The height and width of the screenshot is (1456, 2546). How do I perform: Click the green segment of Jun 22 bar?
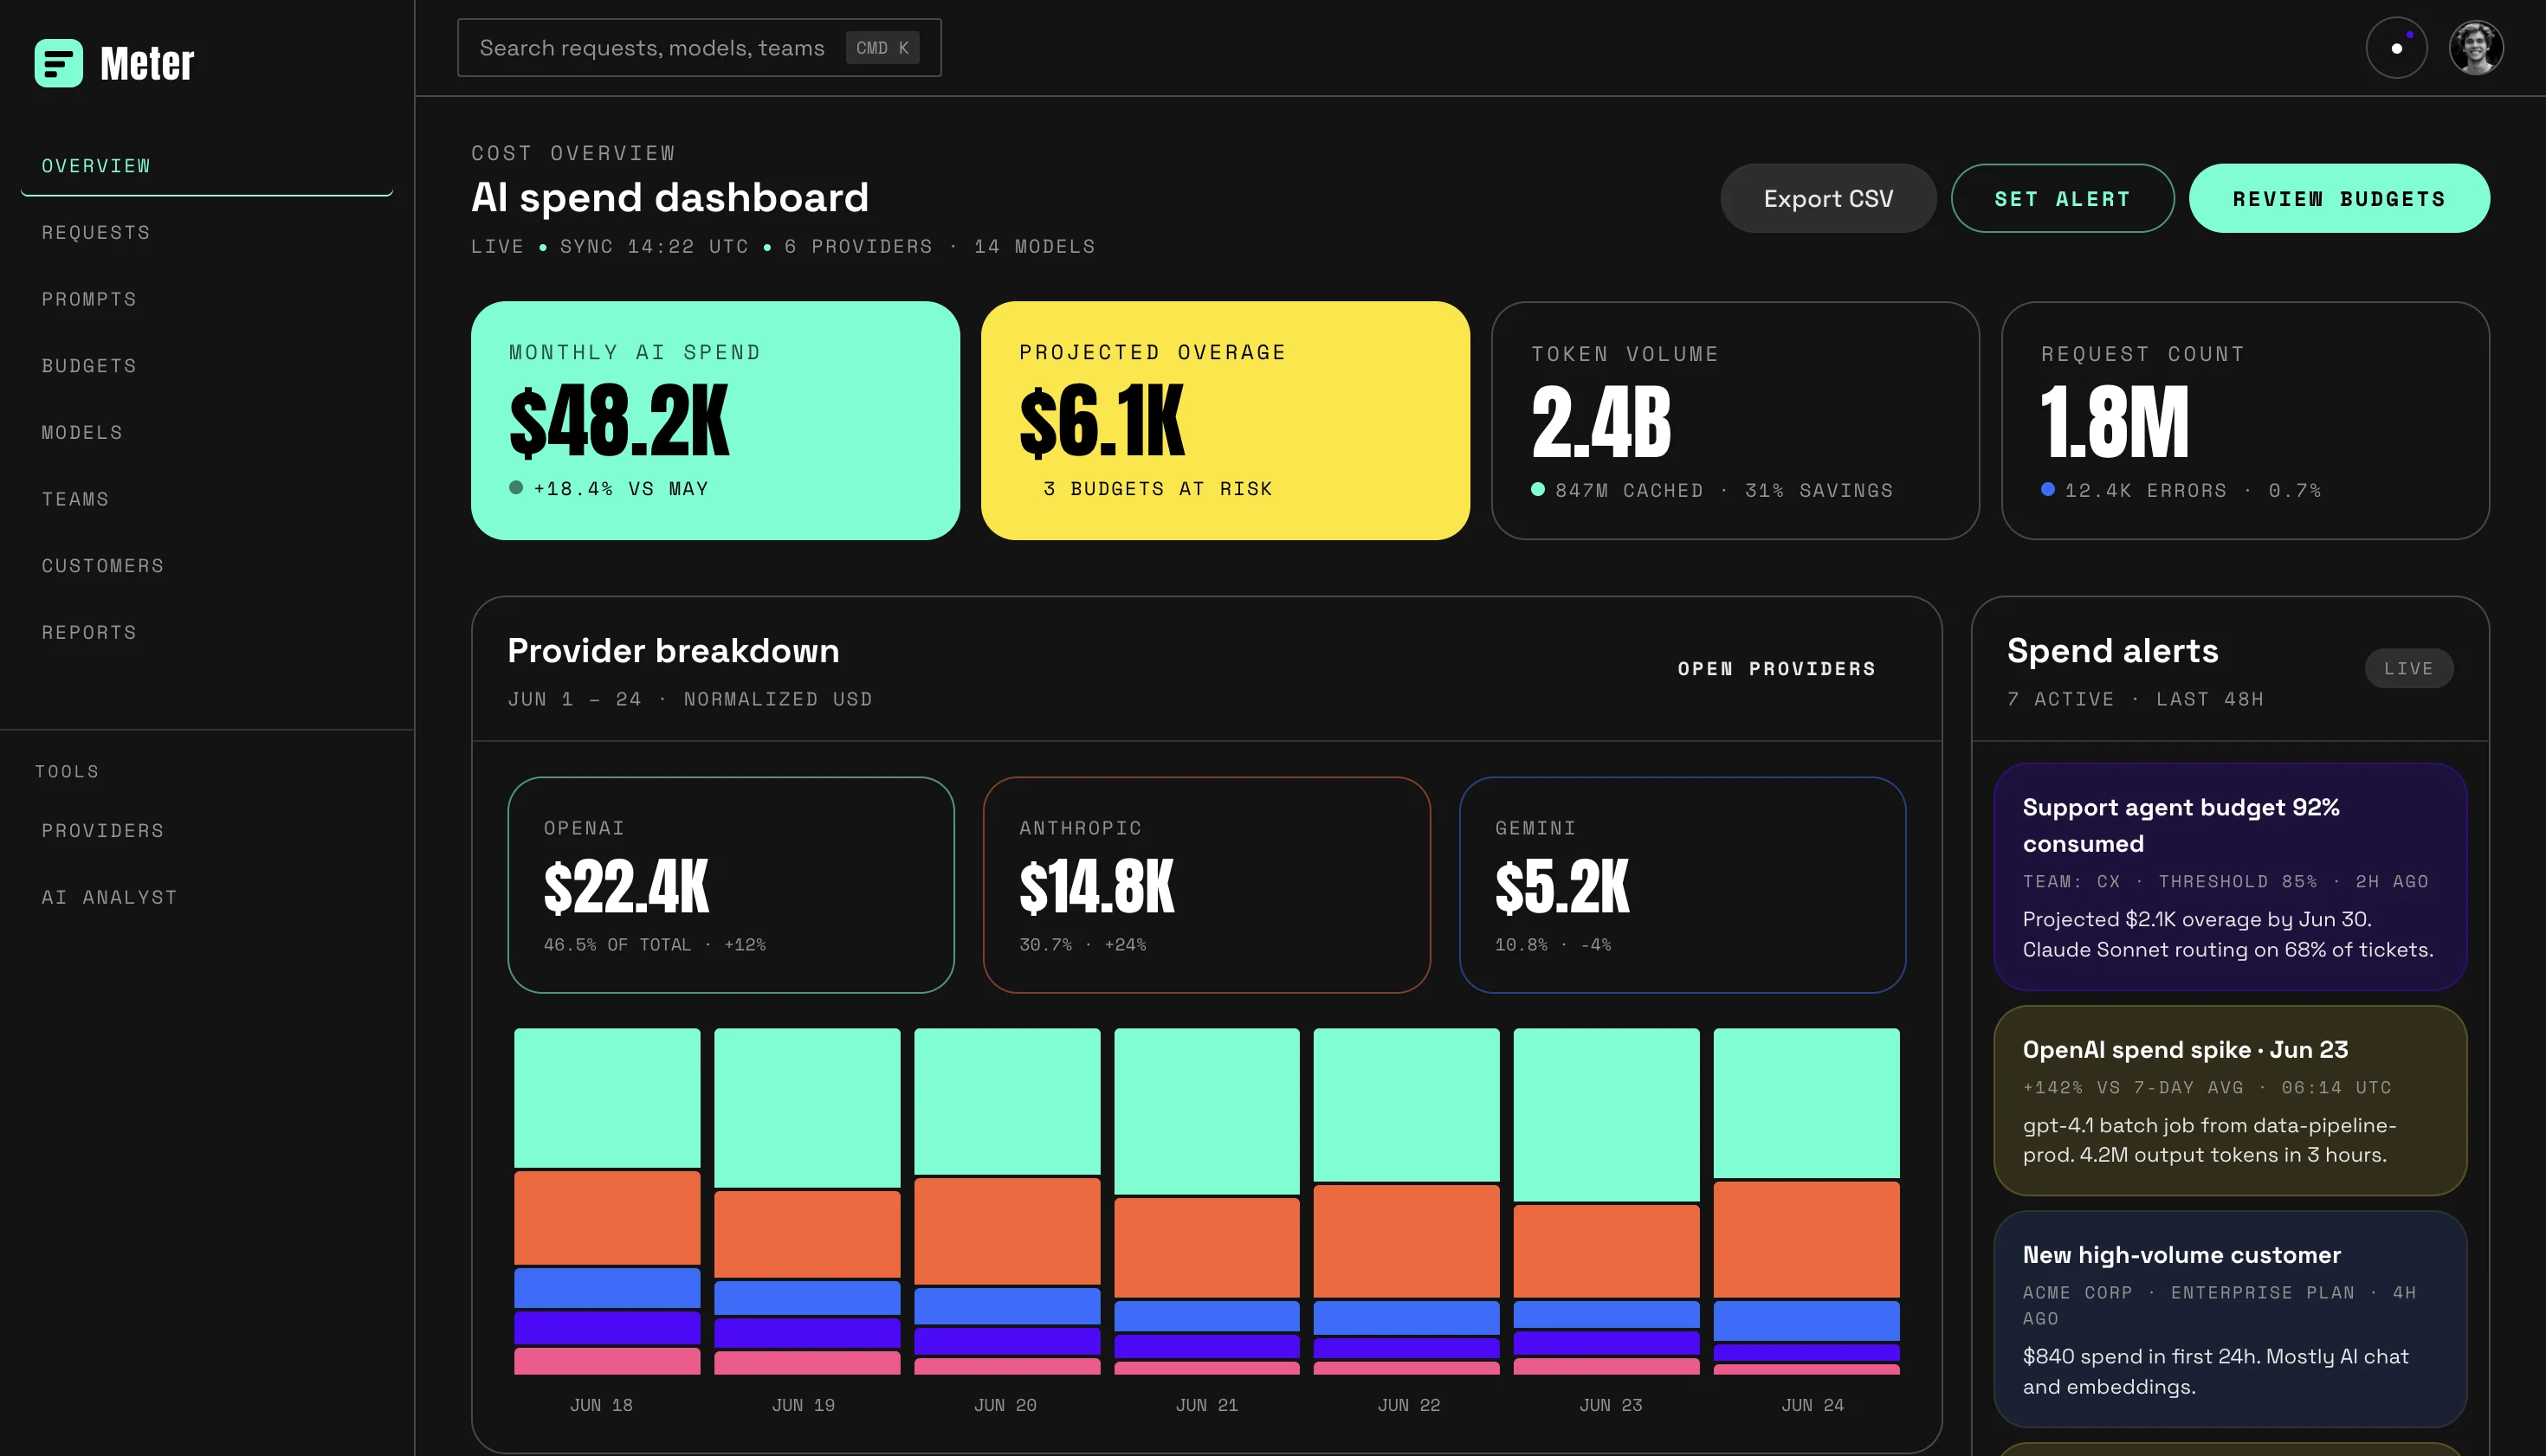1405,1105
